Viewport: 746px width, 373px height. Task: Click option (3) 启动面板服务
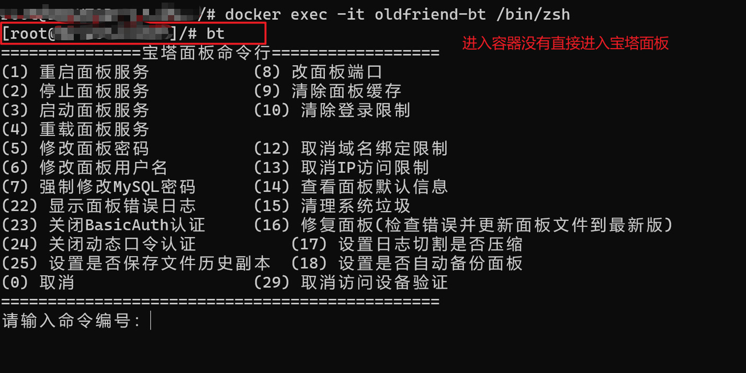click(x=75, y=110)
